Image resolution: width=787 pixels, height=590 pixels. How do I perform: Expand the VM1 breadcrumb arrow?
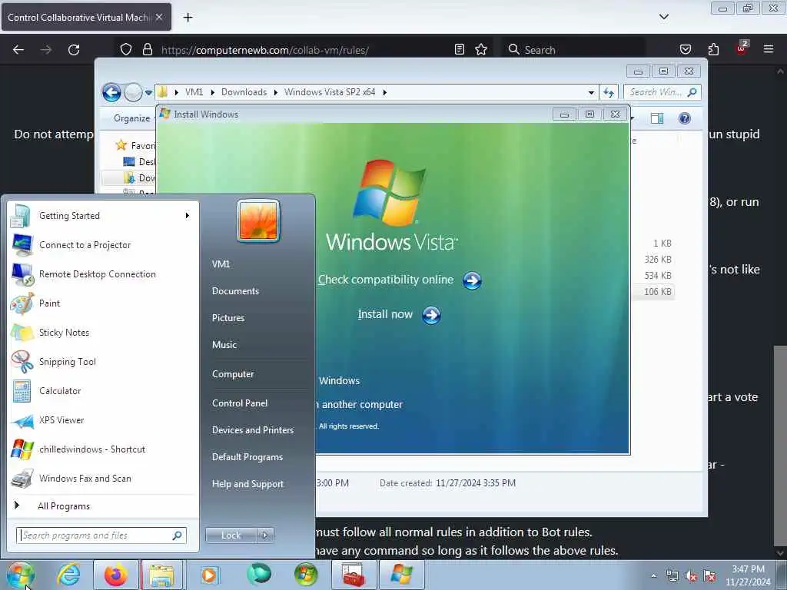coord(212,92)
